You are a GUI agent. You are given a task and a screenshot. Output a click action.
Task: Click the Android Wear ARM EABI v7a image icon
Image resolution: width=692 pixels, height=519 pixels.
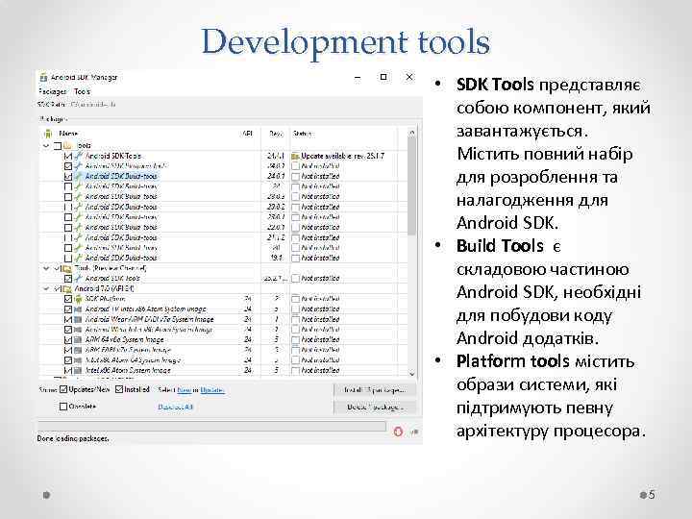click(79, 319)
